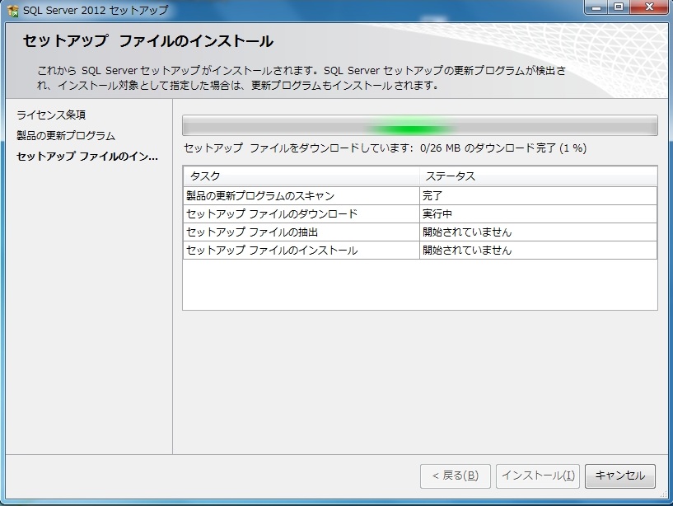Click the green download progress bar
Viewport: 673px width, 506px height.
419,126
